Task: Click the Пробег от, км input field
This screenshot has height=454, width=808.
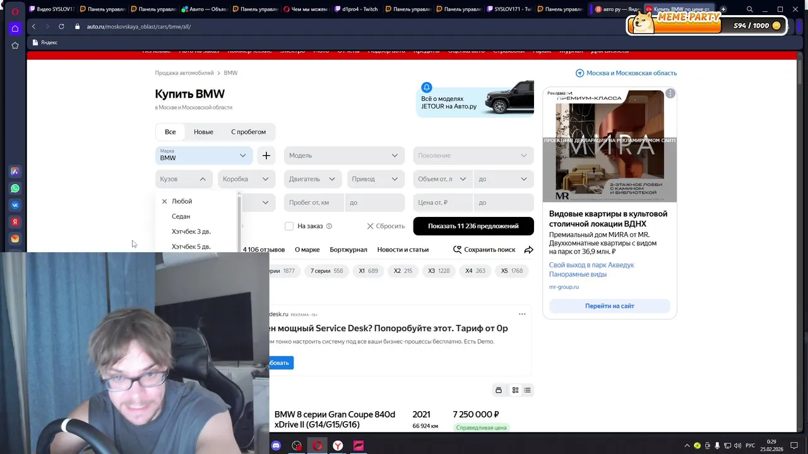Action: [314, 202]
